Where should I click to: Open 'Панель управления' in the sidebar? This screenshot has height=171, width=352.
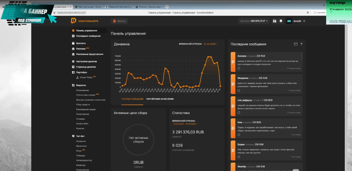coord(87,30)
